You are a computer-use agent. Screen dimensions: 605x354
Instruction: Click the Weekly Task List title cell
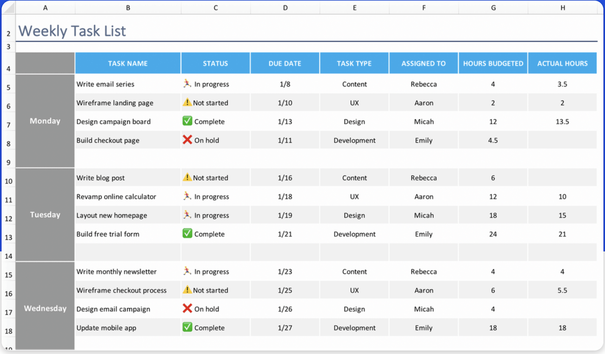click(72, 31)
